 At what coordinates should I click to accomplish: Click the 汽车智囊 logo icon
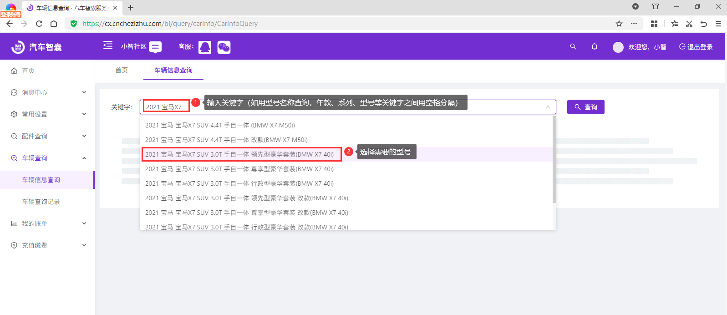coord(18,47)
